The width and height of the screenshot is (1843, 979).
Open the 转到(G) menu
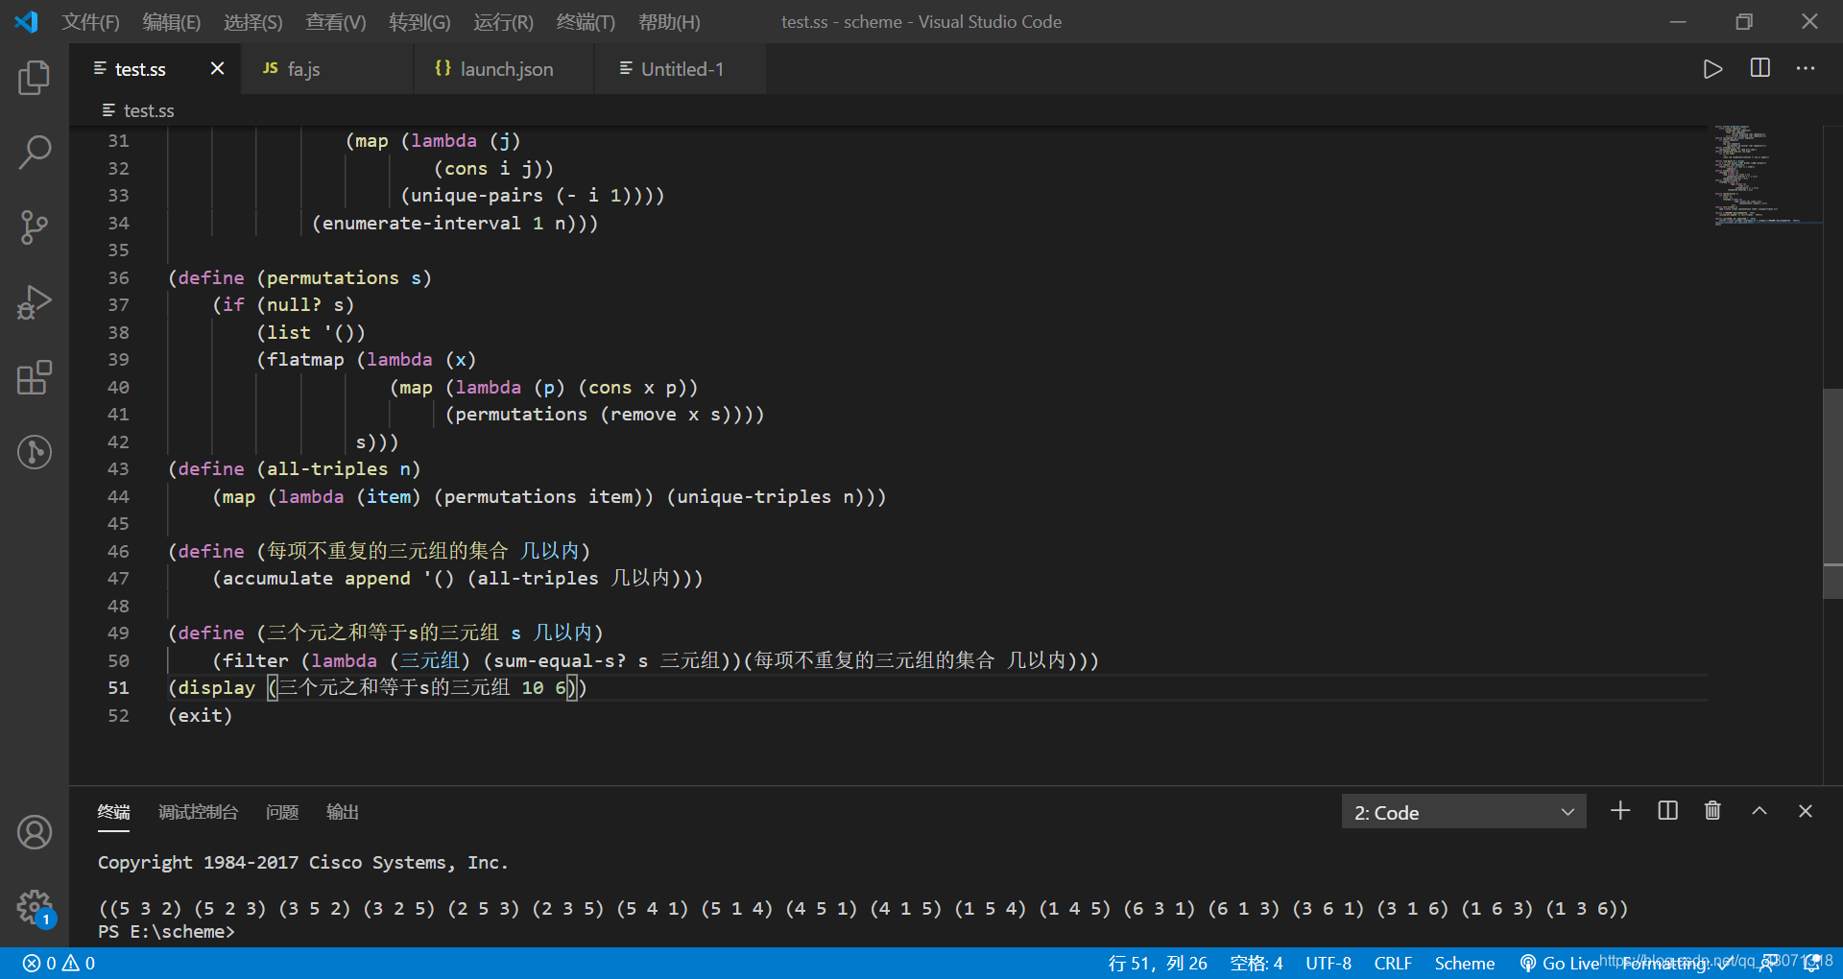pyautogui.click(x=419, y=21)
